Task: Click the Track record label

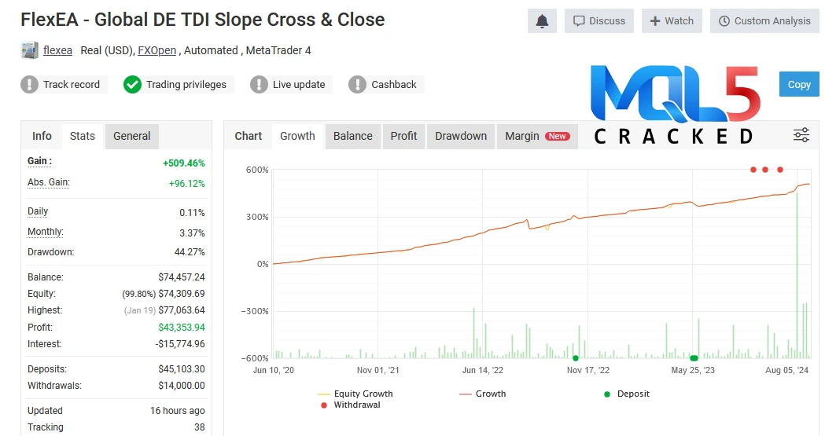Action: [x=71, y=85]
